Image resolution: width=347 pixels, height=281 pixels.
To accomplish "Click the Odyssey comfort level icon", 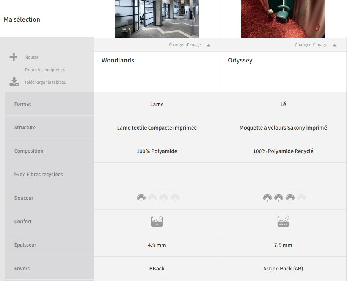I will click(x=283, y=222).
